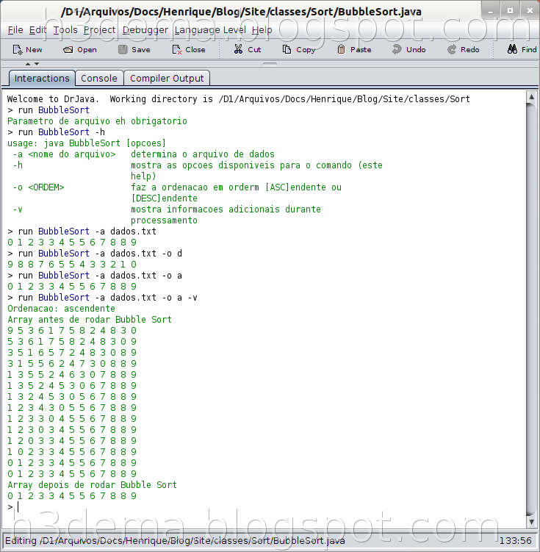Image resolution: width=540 pixels, height=552 pixels.
Task: Select the Interactions tab
Action: tap(42, 78)
